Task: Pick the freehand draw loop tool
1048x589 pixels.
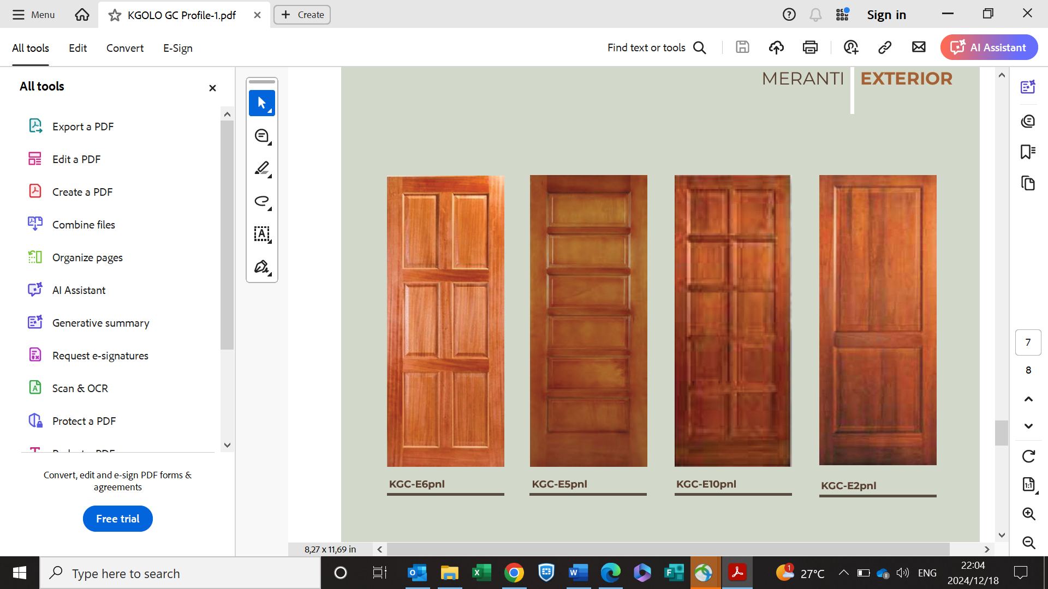Action: click(x=261, y=201)
